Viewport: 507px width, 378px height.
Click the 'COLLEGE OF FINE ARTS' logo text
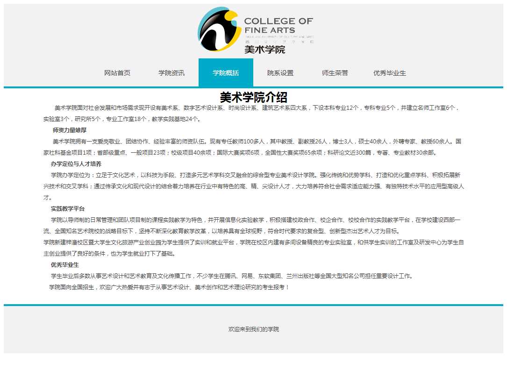tap(278, 26)
